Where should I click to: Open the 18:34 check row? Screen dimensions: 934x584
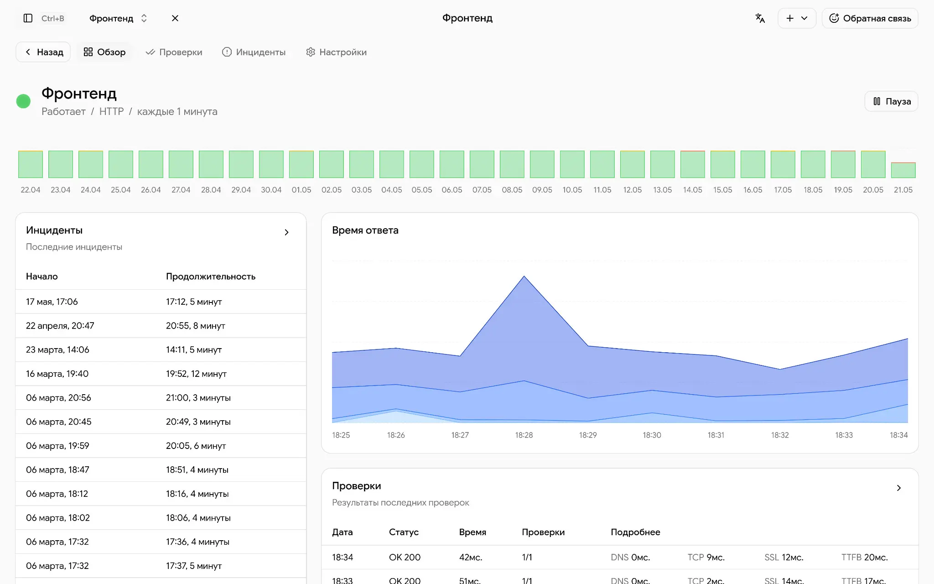click(x=620, y=557)
